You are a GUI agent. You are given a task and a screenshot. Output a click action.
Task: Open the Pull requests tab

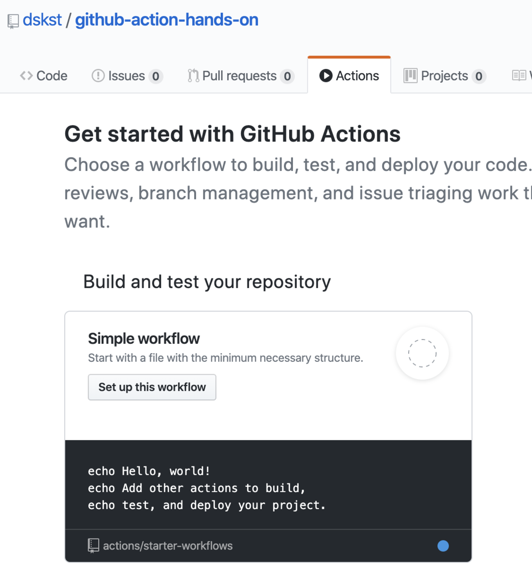239,76
